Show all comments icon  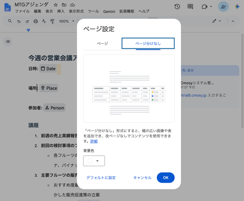click(190, 7)
